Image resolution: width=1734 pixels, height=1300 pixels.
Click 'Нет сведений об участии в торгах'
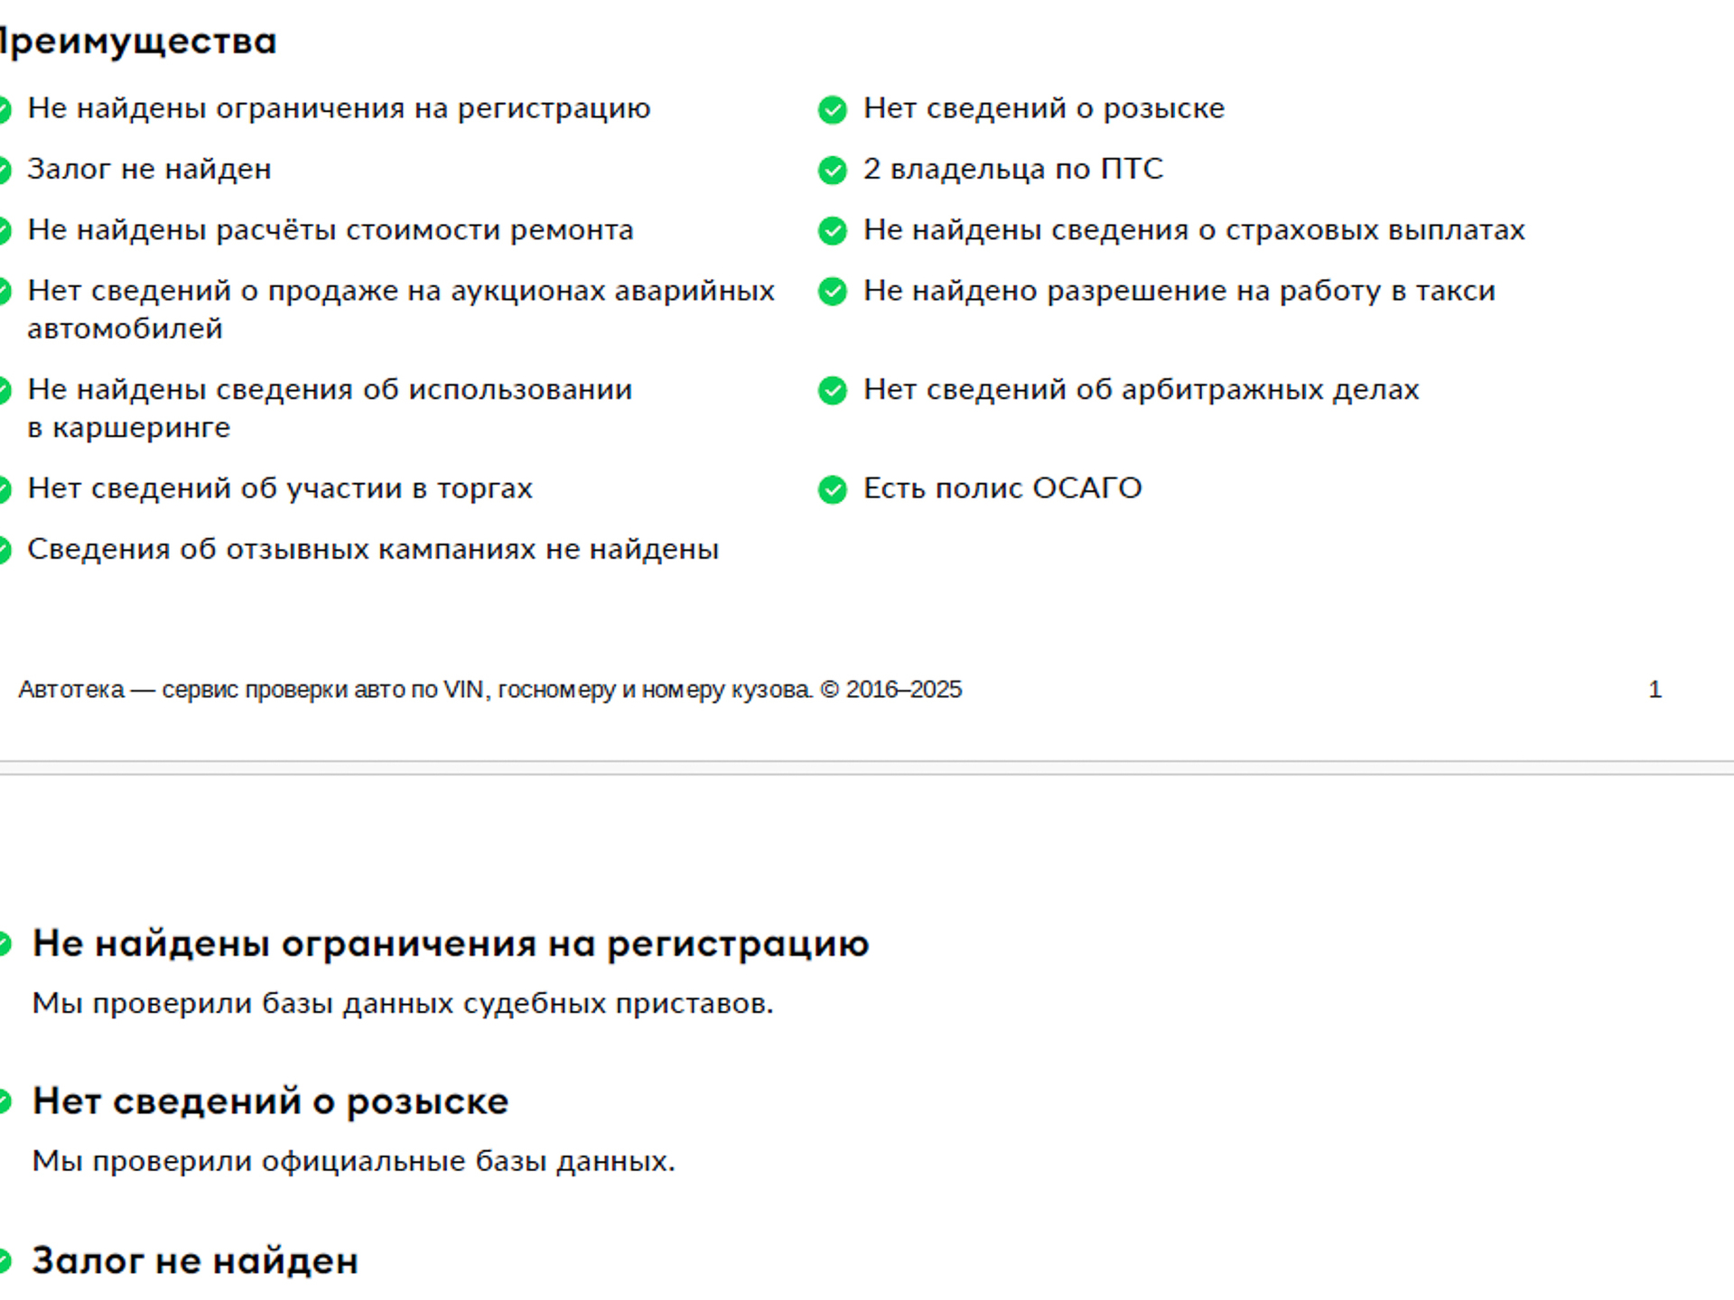click(280, 488)
